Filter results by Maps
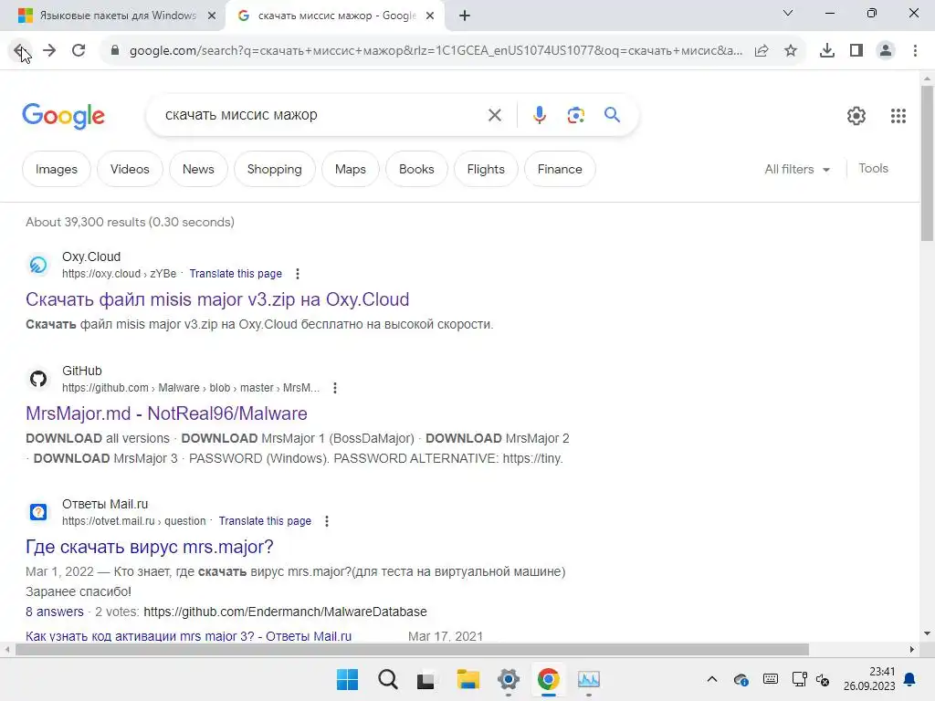This screenshot has height=701, width=935. (x=351, y=169)
